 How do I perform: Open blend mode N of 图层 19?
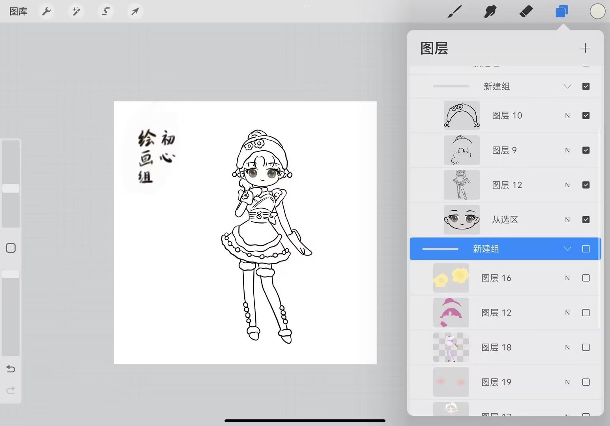click(x=567, y=382)
